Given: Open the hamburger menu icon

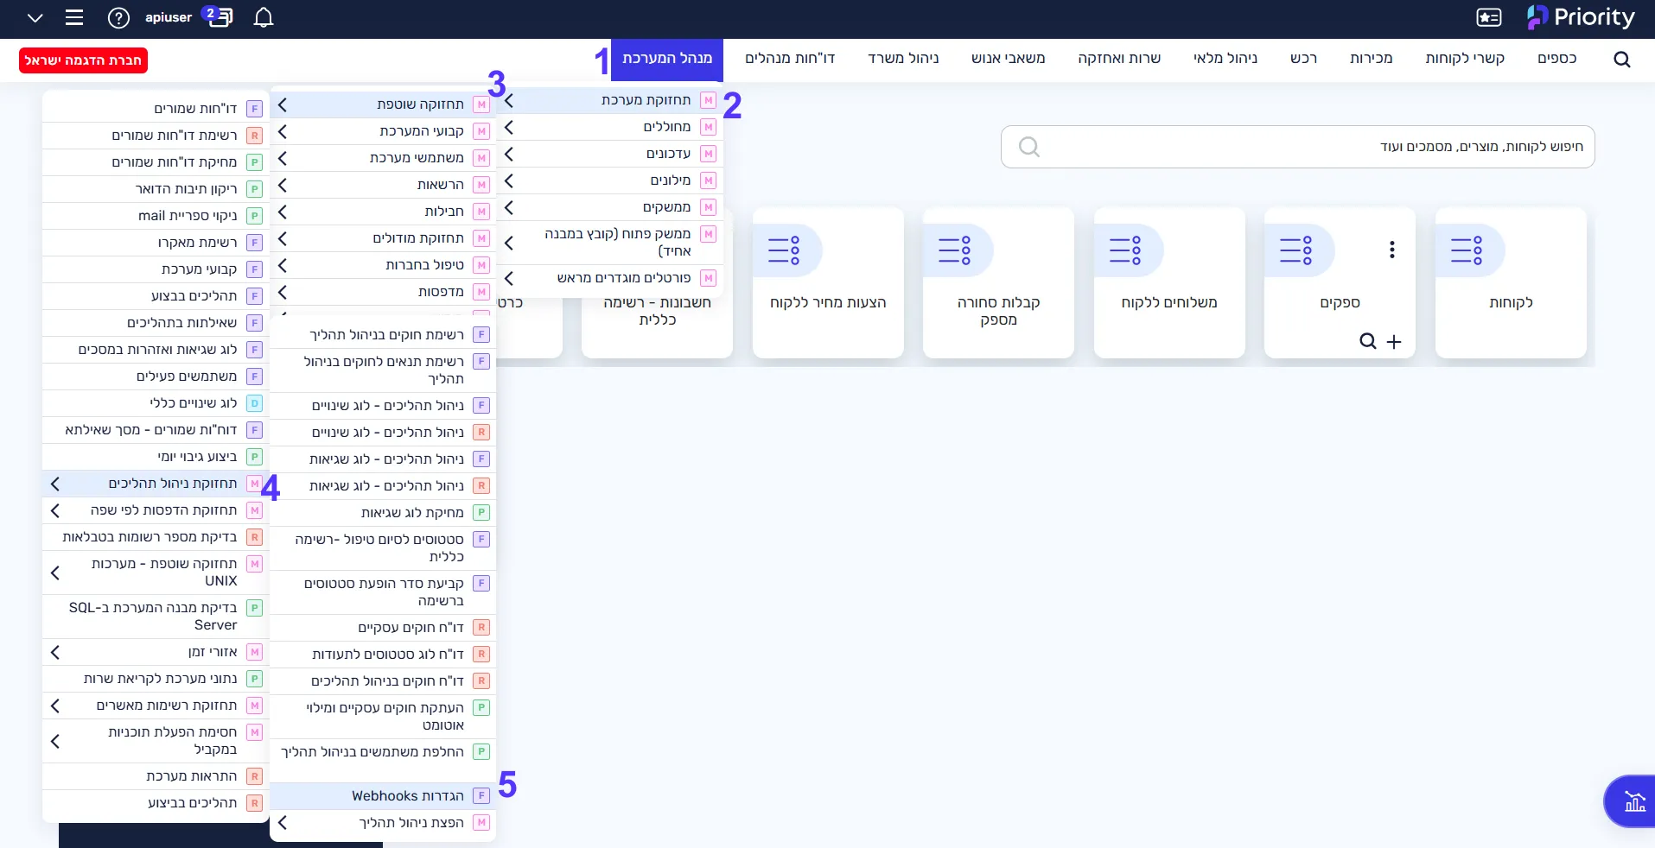Looking at the screenshot, I should [x=74, y=18].
